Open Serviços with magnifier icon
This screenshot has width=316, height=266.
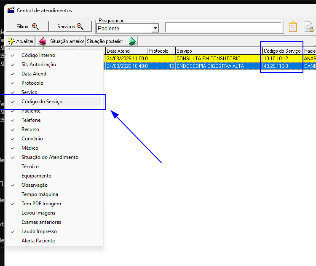click(x=70, y=27)
